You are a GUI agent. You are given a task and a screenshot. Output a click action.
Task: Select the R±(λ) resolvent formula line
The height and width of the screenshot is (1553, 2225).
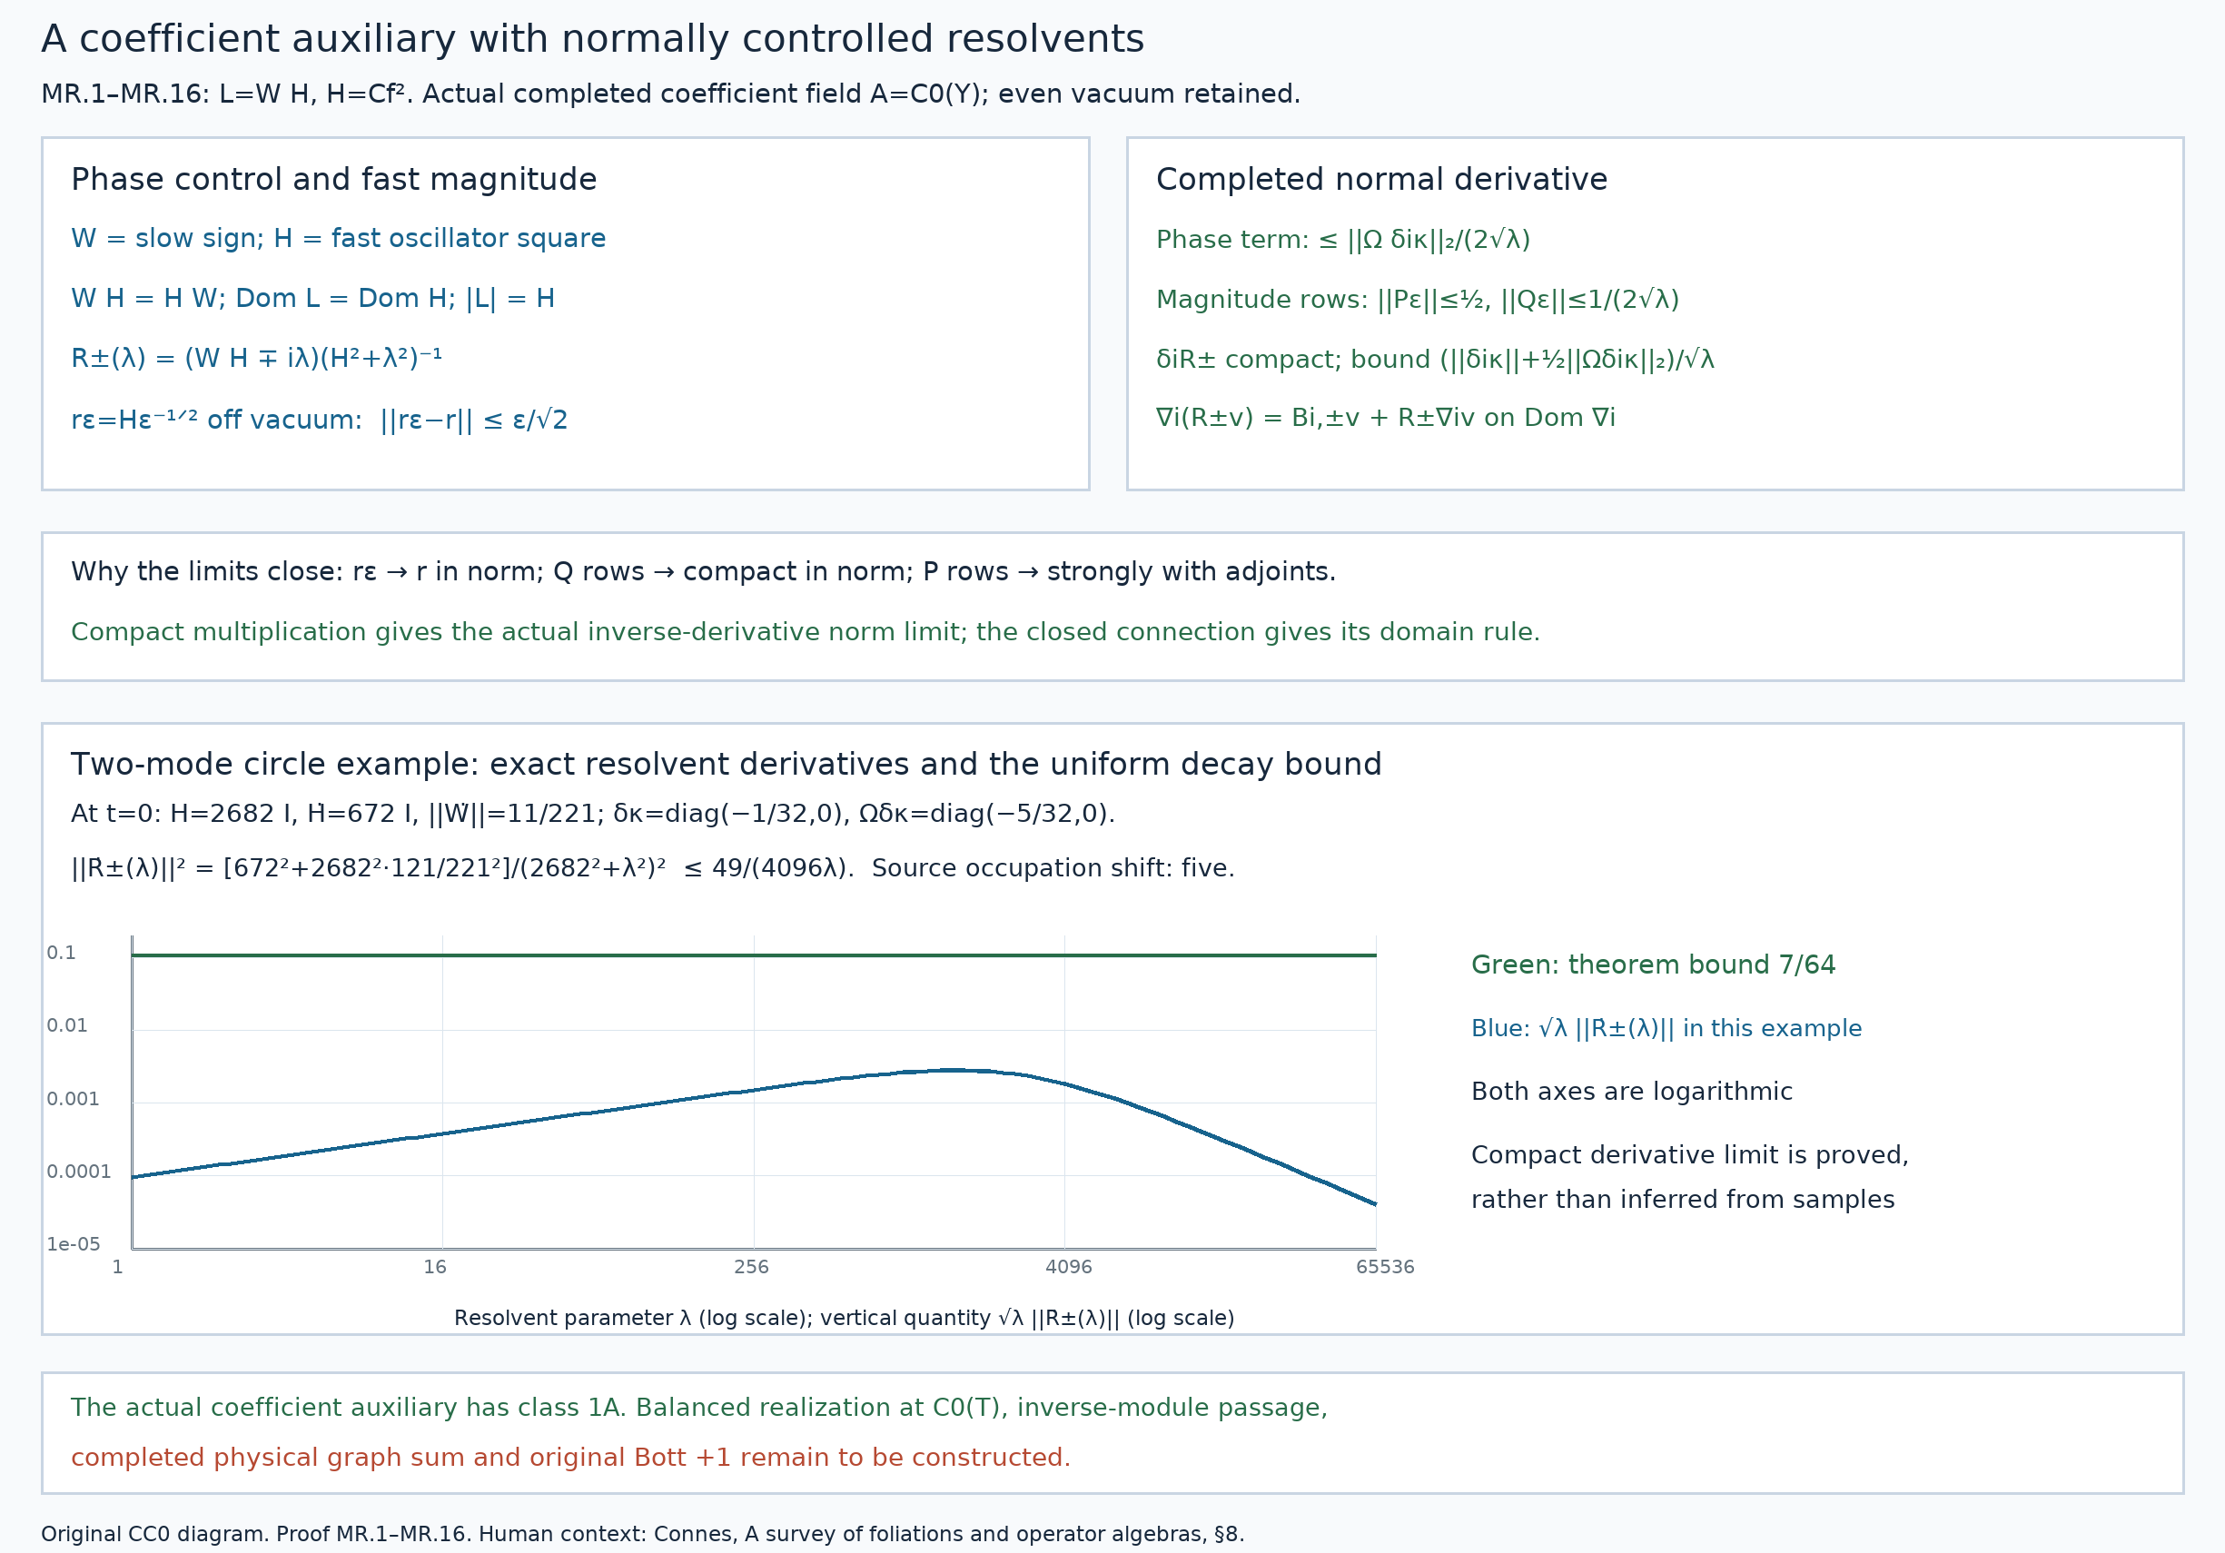pos(257,359)
